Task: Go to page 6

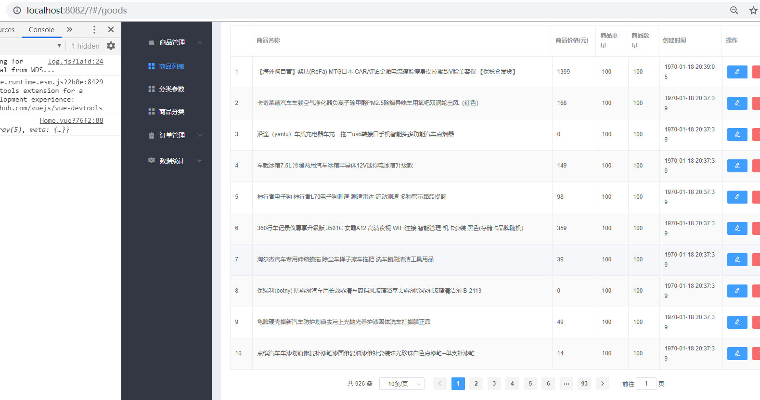Action: click(548, 384)
